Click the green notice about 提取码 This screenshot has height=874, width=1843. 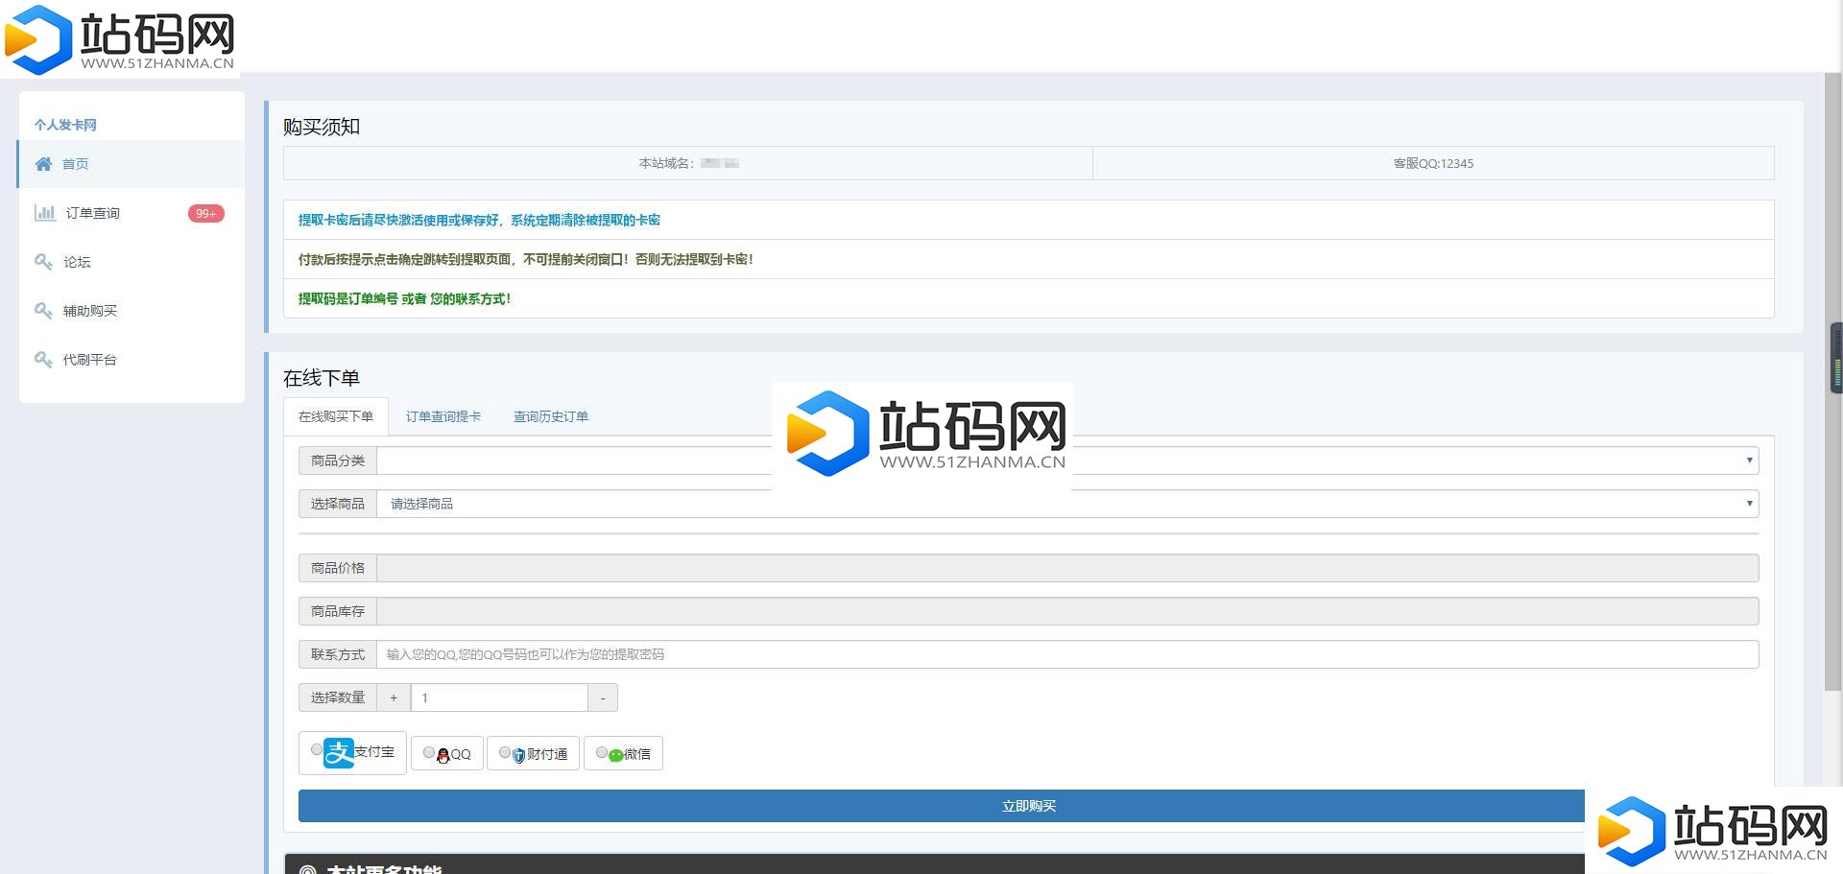point(404,298)
